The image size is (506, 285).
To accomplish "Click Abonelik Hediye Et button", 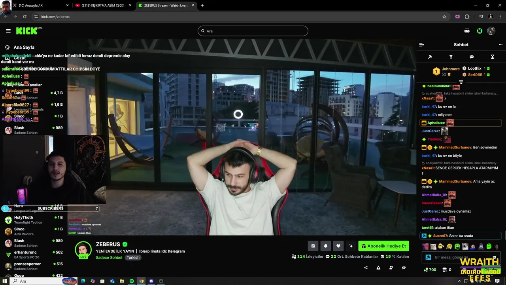I will (x=383, y=246).
